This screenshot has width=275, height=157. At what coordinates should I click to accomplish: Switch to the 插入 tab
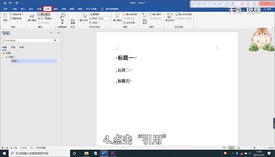[x=23, y=9]
